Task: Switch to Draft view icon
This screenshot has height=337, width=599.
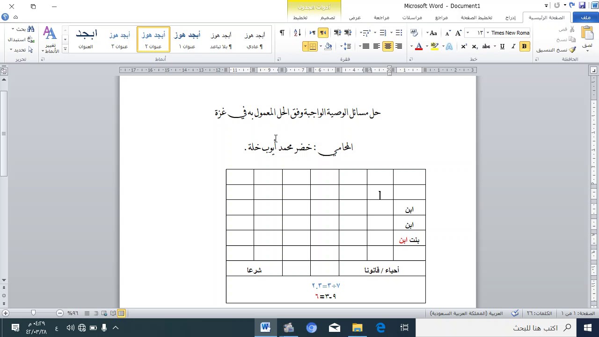Action: tap(87, 313)
